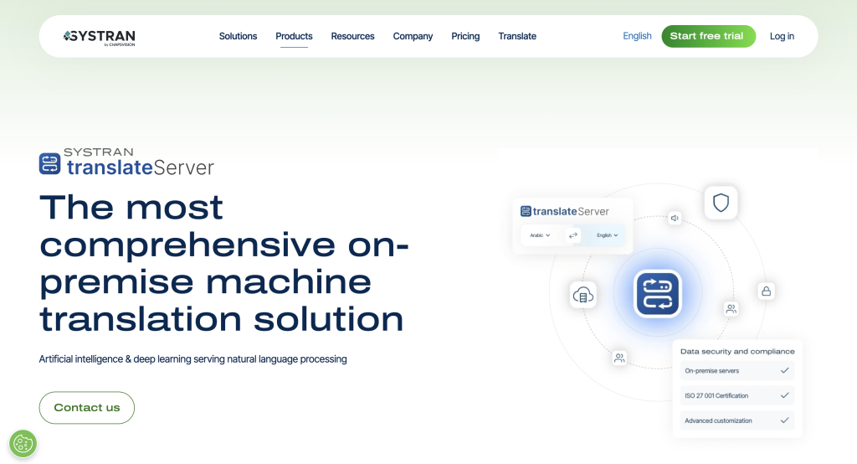Click the SYSTRAN logo in the header
This screenshot has height=464, width=857.
tap(99, 37)
